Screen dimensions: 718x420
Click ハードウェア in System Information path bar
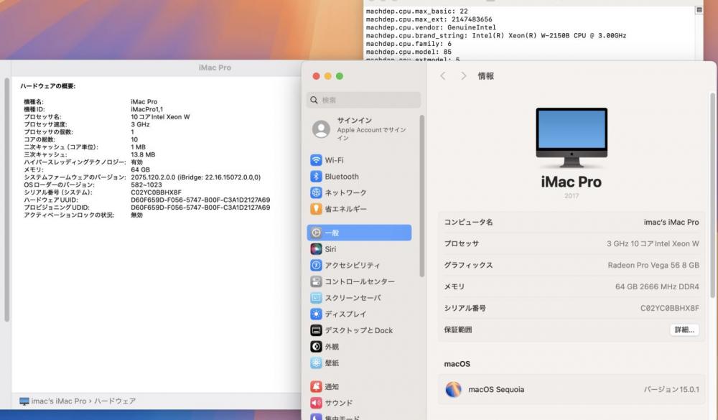[x=115, y=401]
